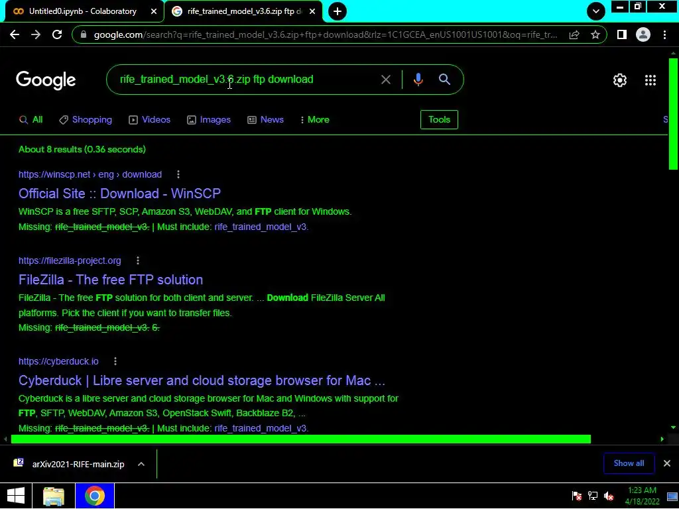
Task: Switch to Shopping results
Action: [86, 119]
